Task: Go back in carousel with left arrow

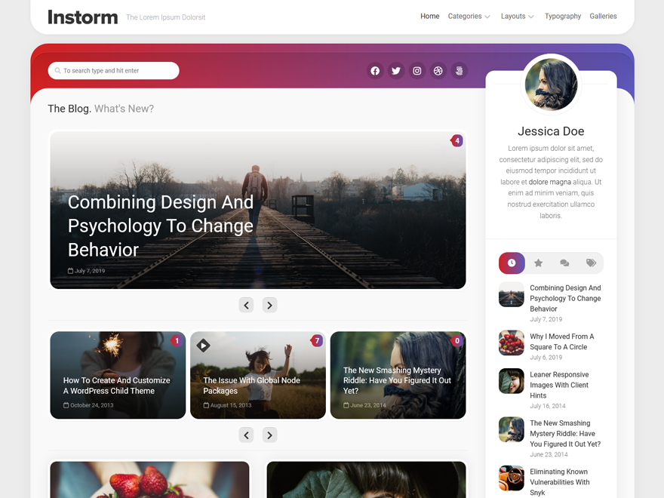Action: click(x=246, y=305)
